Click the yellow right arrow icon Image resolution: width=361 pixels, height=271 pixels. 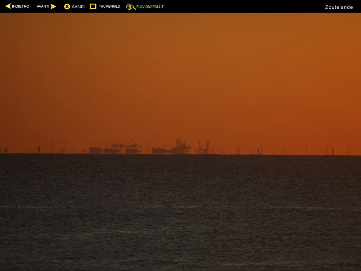click(x=53, y=7)
